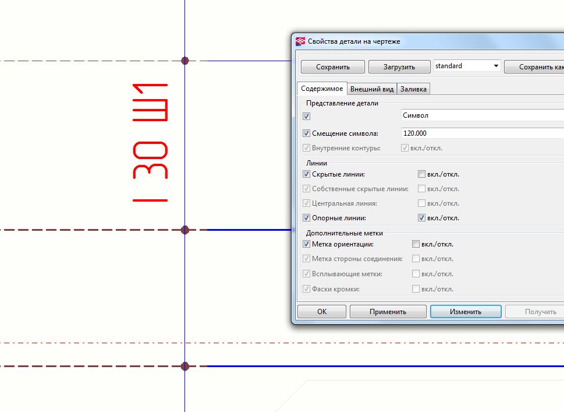The height and width of the screenshot is (412, 564).
Task: Toggle Метка стороны соединения filter checkbox
Action: coord(307,259)
